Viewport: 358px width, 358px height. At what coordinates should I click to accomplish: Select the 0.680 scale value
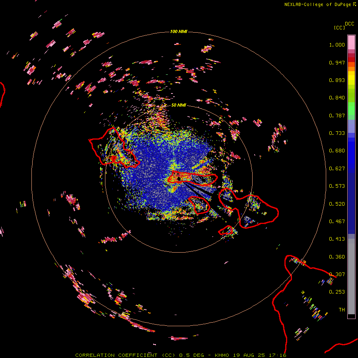tap(337, 151)
